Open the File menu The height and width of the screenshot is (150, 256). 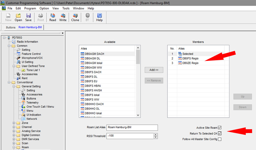click(10, 8)
